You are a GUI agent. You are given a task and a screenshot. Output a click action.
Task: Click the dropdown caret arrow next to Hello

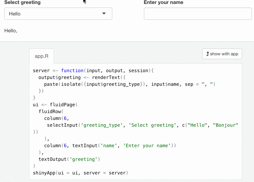click(x=104, y=13)
